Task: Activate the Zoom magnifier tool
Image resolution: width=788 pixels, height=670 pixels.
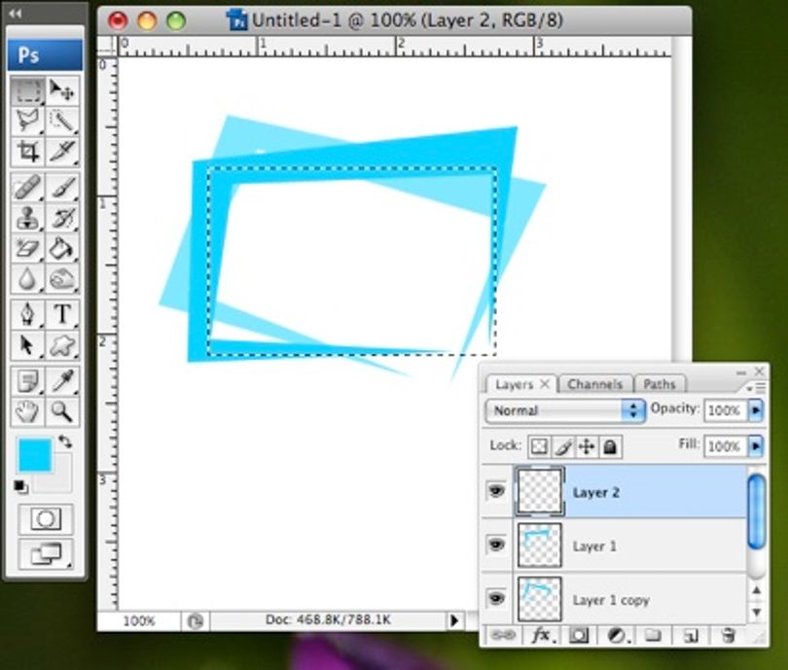Action: [62, 412]
